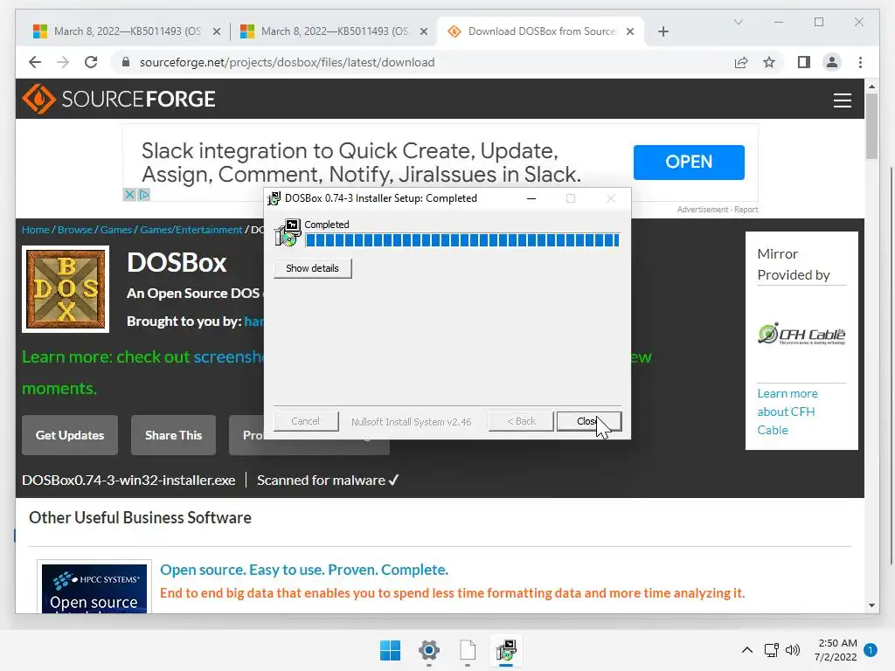The height and width of the screenshot is (671, 895).
Task: Switch to first KB5011493 tab
Action: point(116,31)
